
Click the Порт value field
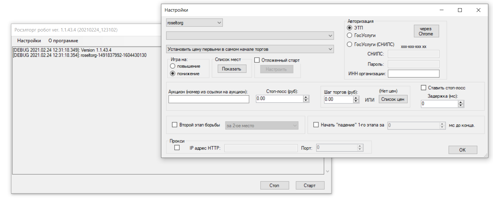[337, 147]
